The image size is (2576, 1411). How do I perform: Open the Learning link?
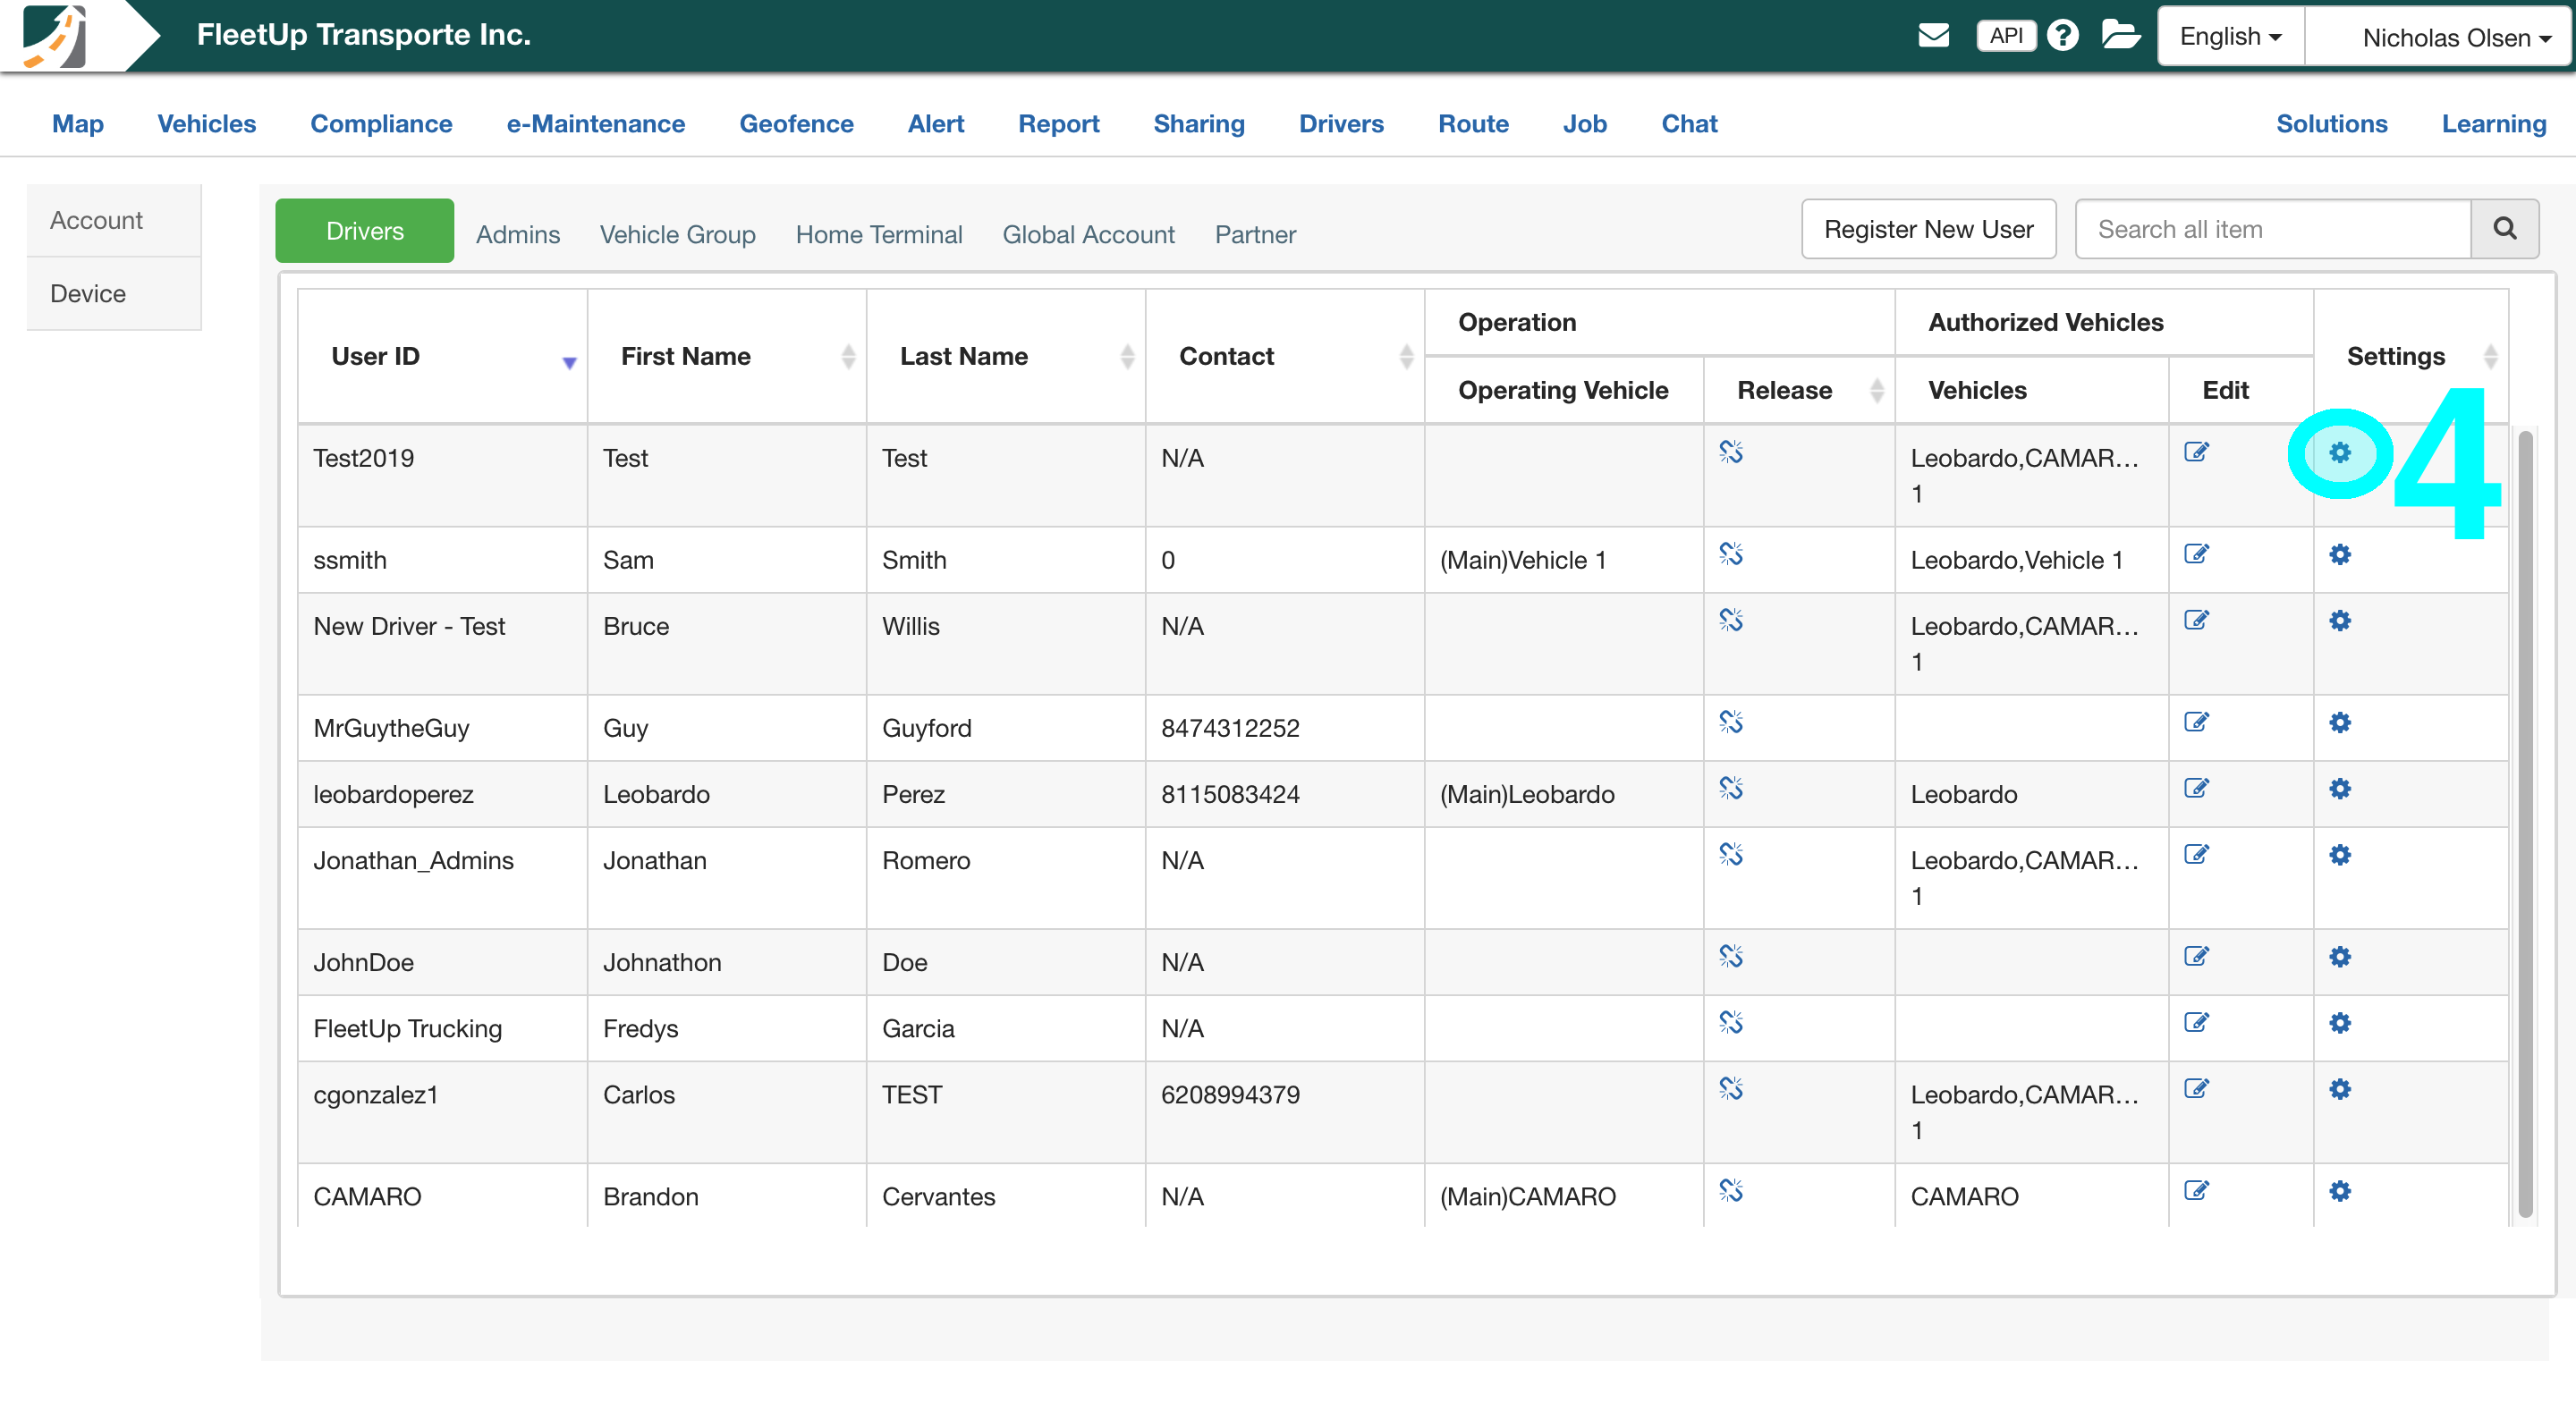click(x=2494, y=124)
